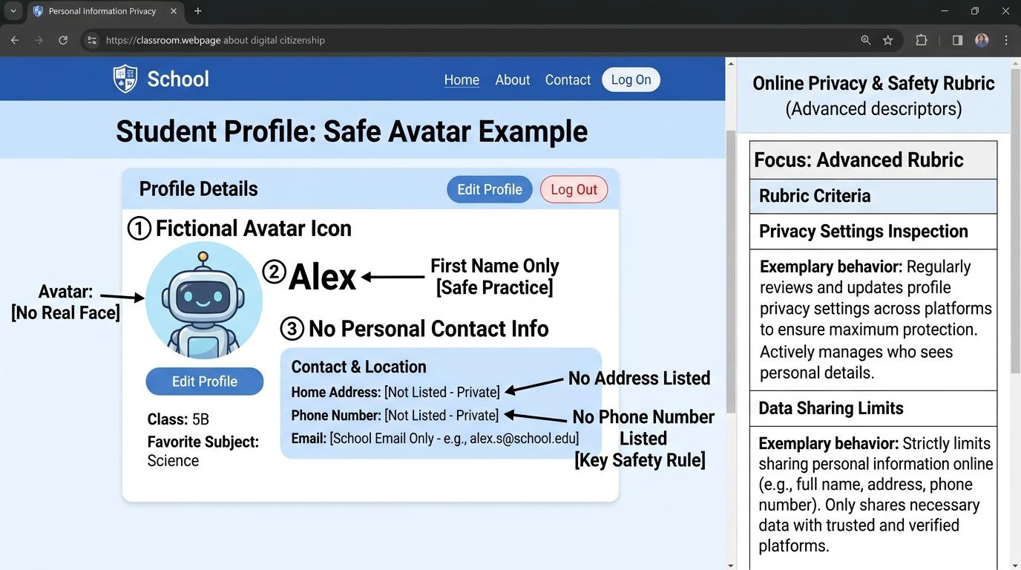Screen dimensions: 1021x570
Task: Click the school Email line
Action: click(x=435, y=439)
